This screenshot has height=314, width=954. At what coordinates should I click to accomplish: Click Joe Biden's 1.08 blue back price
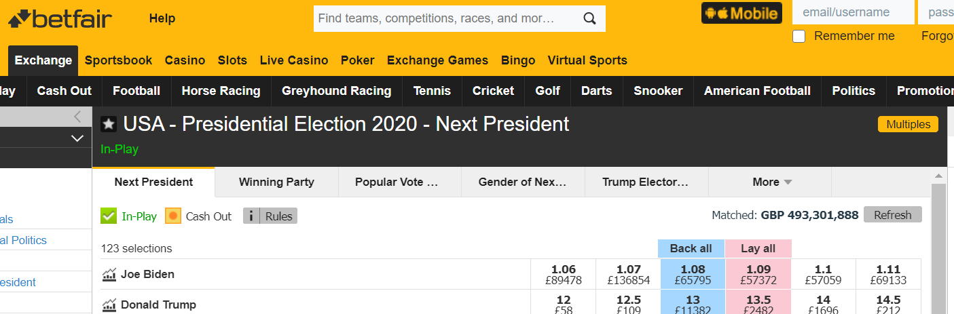coord(693,275)
